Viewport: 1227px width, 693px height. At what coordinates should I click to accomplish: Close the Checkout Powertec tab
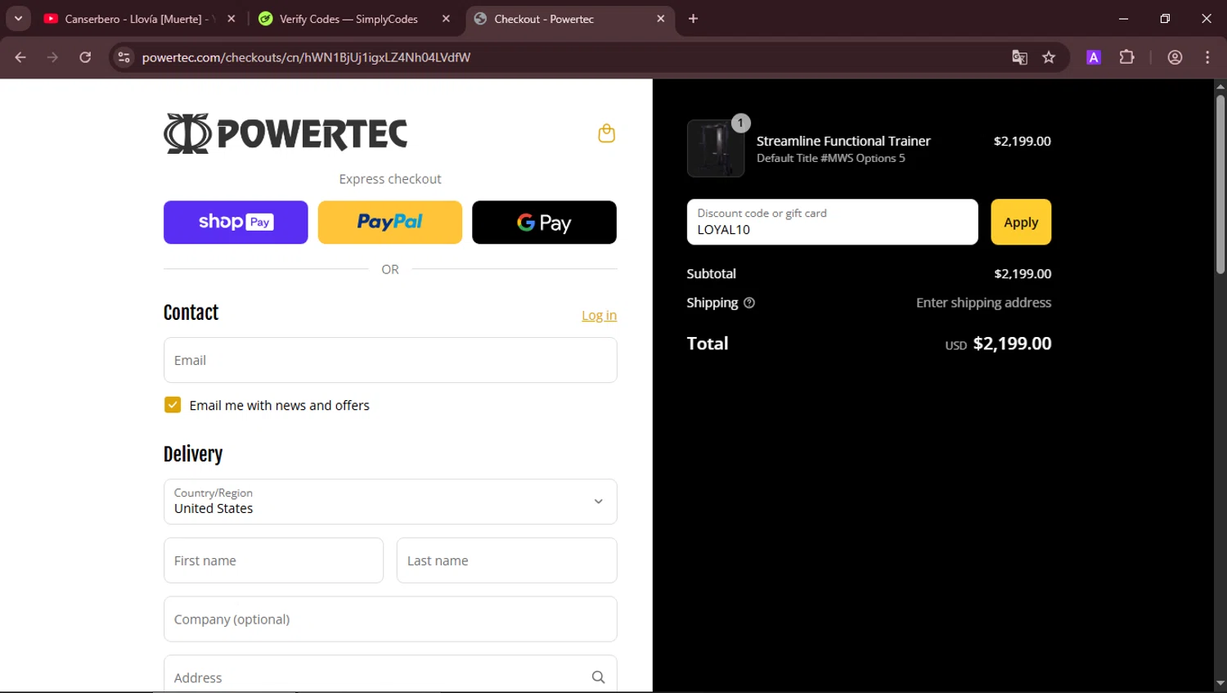pos(661,19)
